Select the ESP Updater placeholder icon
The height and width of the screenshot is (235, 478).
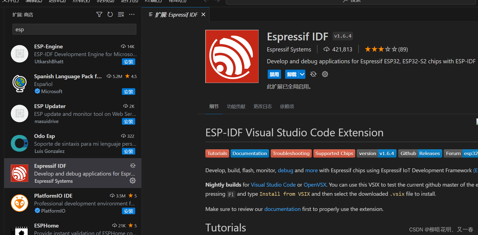coord(19,113)
